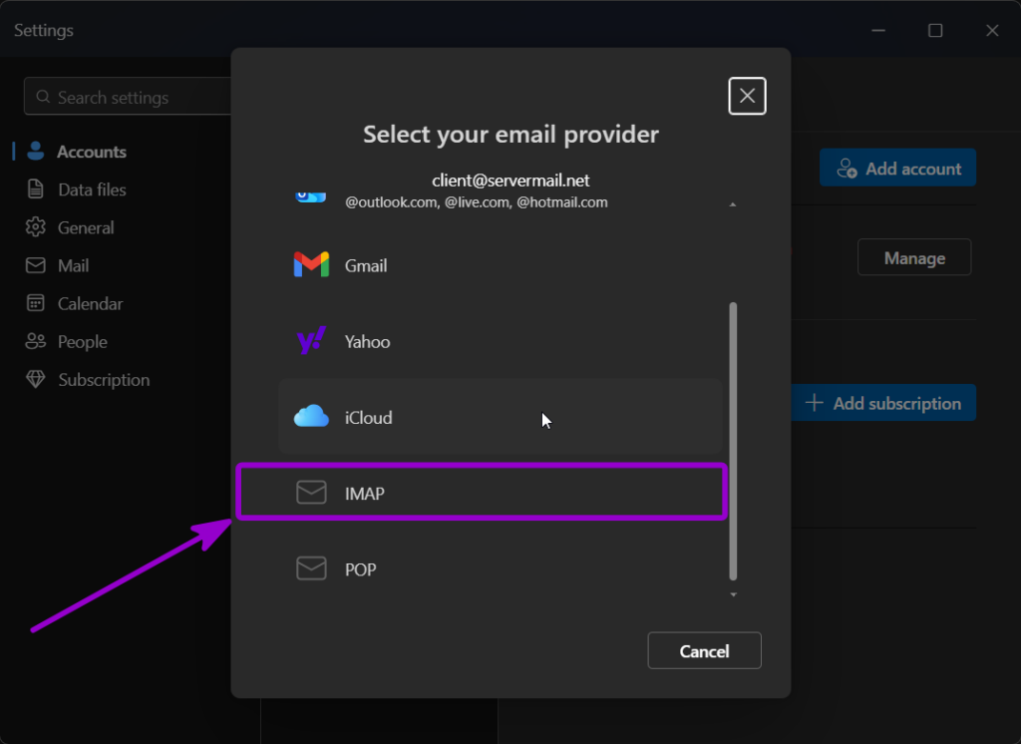
Task: Maximize the Settings window
Action: coord(935,30)
